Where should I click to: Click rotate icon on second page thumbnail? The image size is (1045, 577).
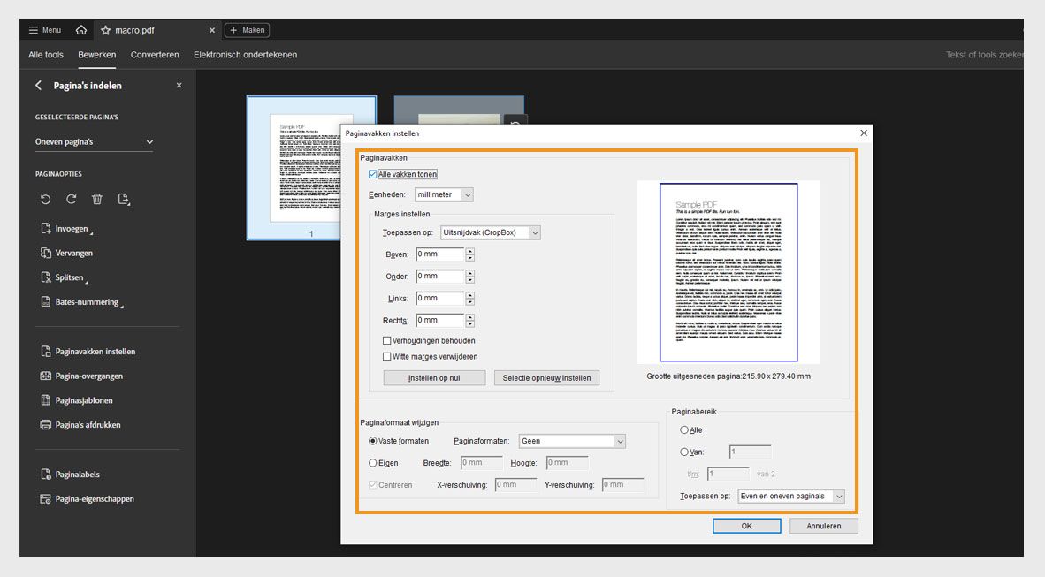pyautogui.click(x=515, y=122)
